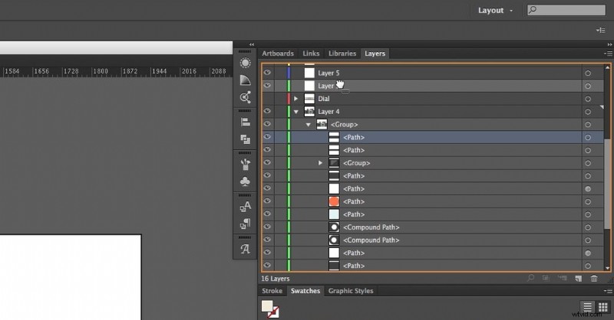This screenshot has height=320, width=614.
Task: Collapse Layer 4 with its disclosure triangle
Action: 296,112
